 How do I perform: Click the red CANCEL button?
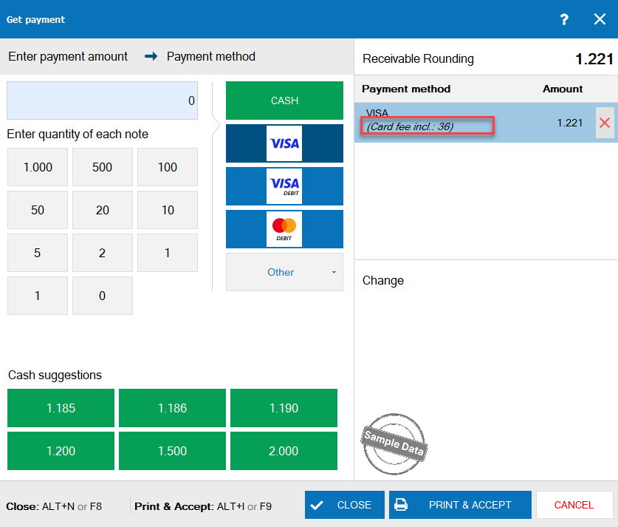[x=574, y=505]
